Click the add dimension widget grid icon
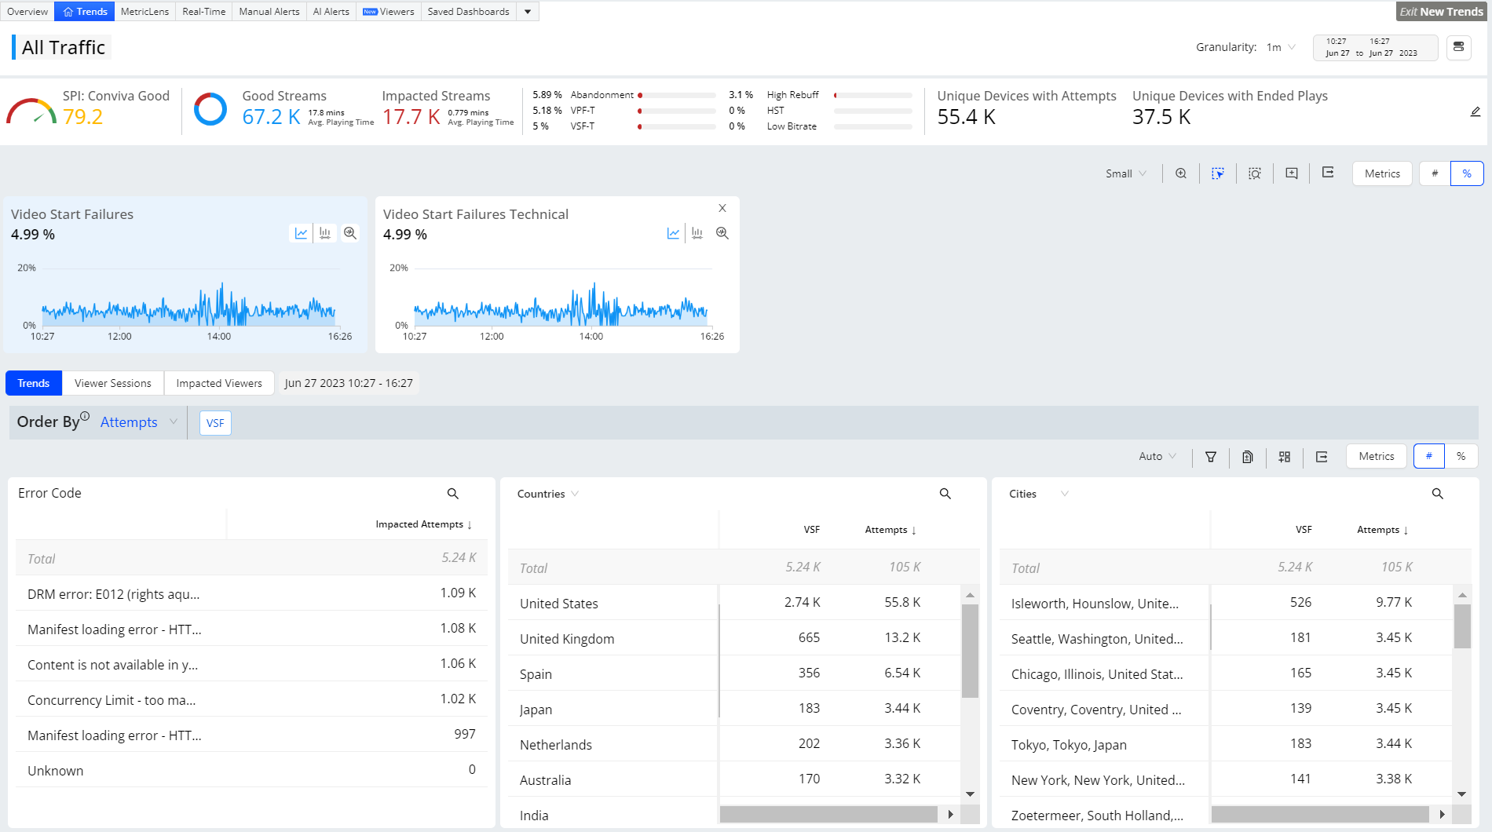Viewport: 1492px width, 832px height. [1285, 457]
